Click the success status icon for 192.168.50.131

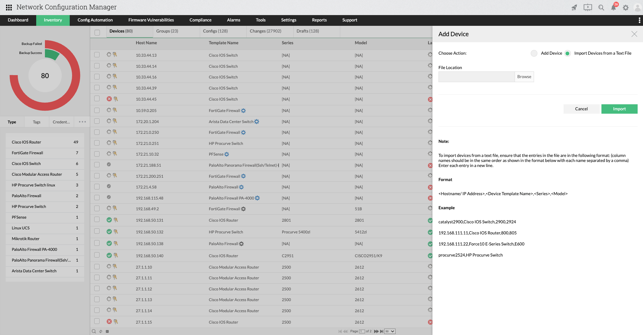(109, 220)
